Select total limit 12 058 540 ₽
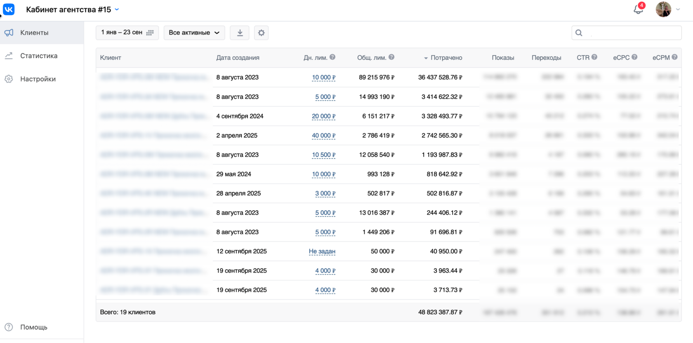Screen dimensions: 693x343 click(377, 155)
